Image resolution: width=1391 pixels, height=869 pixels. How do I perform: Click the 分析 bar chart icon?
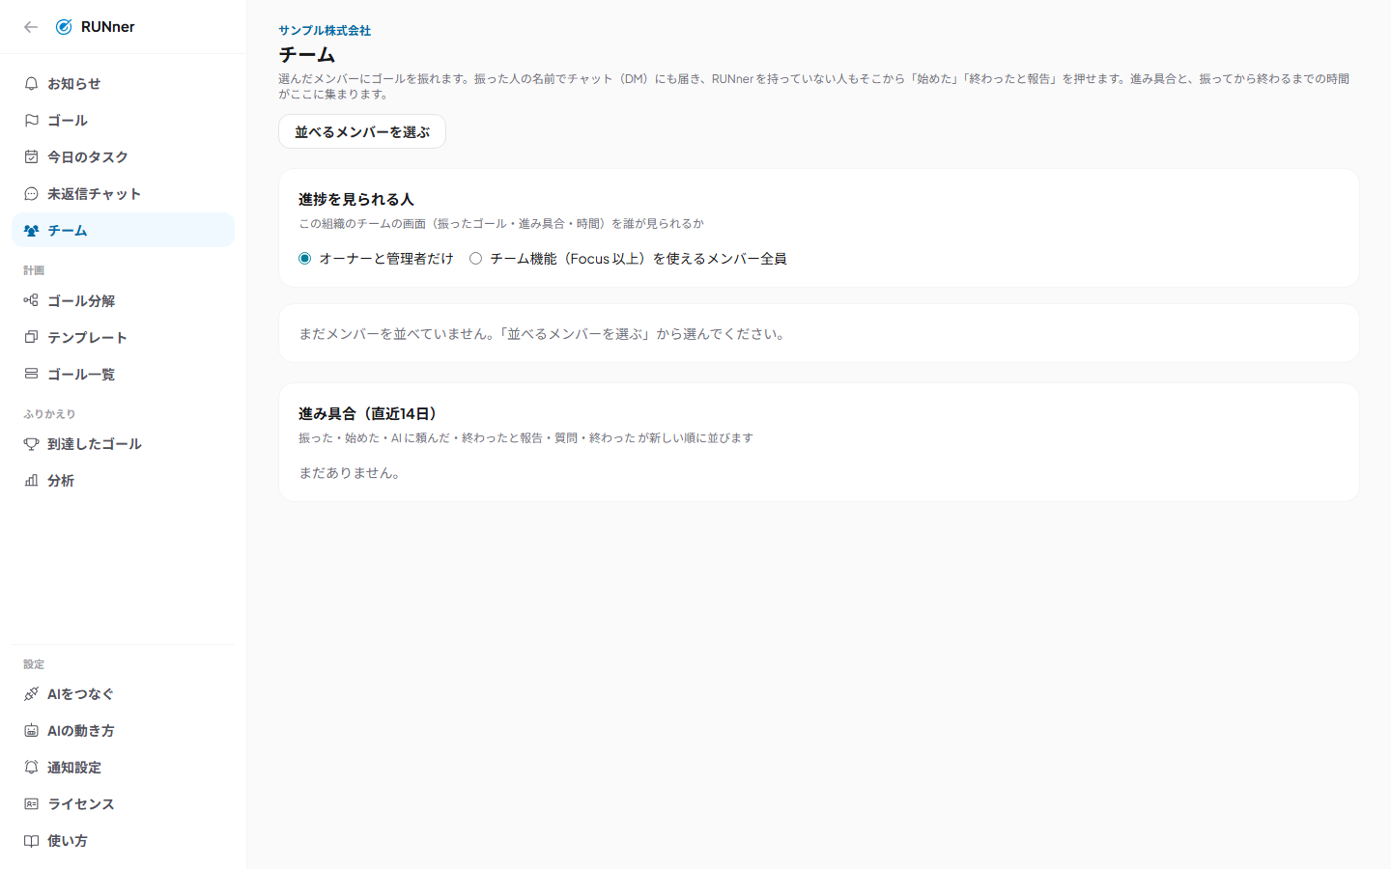pos(31,481)
